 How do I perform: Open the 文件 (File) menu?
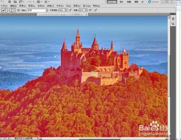click(4, 6)
